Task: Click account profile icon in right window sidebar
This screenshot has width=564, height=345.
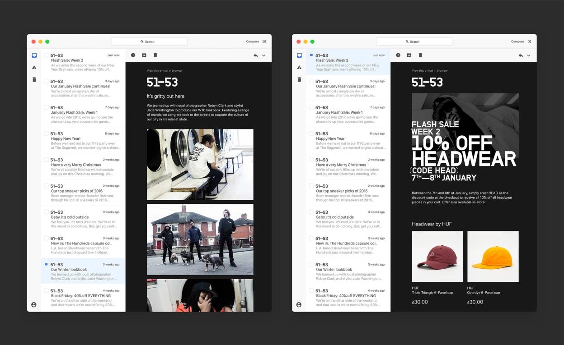Action: (x=299, y=304)
